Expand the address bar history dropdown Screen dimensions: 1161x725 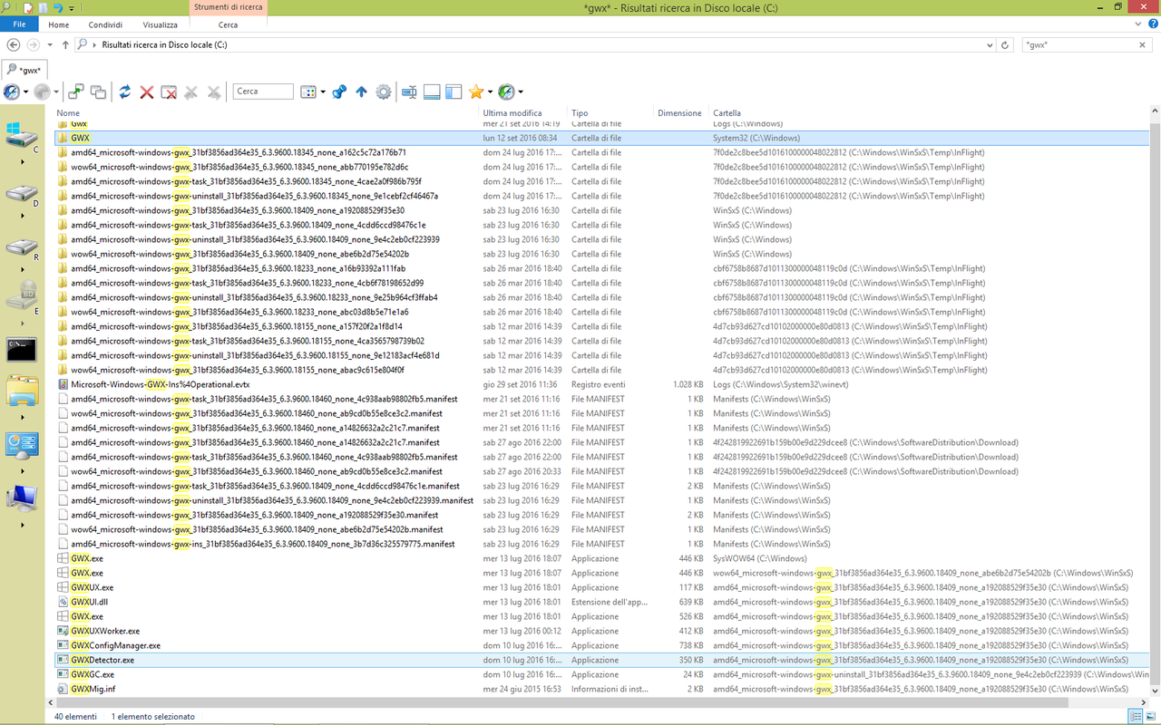pyautogui.click(x=990, y=44)
